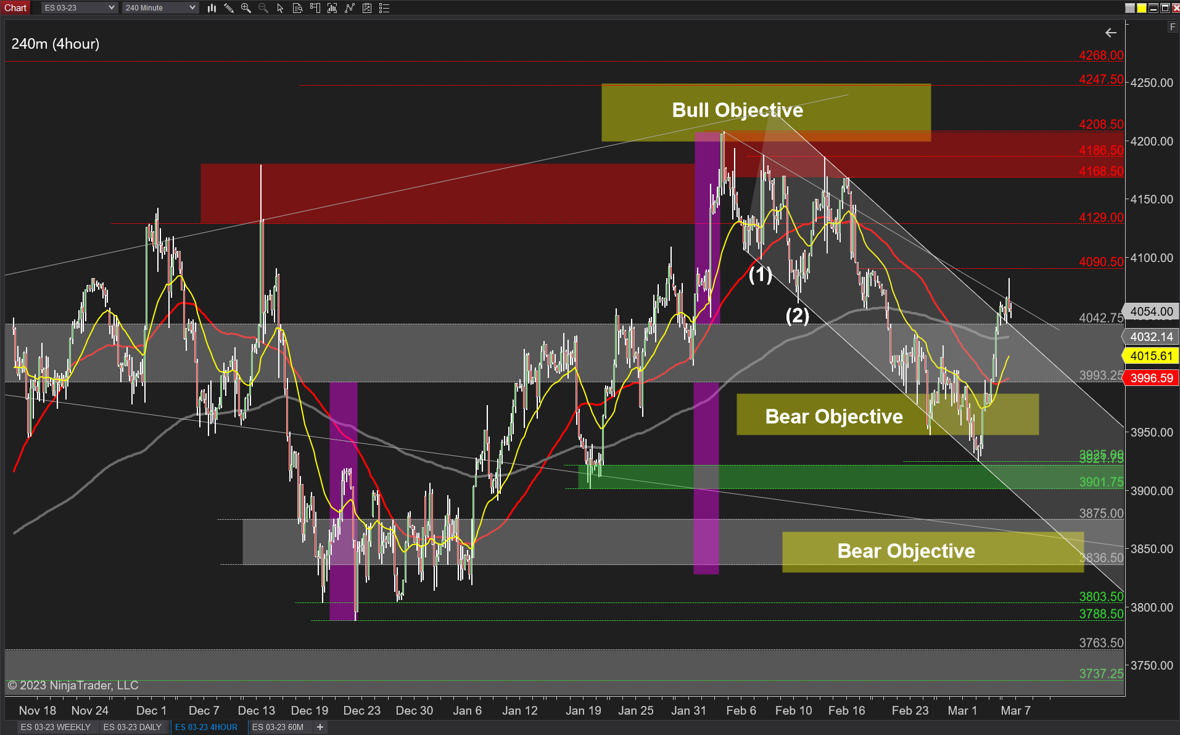Click the red 4186.50 level label
1180x735 pixels.
tap(1101, 150)
